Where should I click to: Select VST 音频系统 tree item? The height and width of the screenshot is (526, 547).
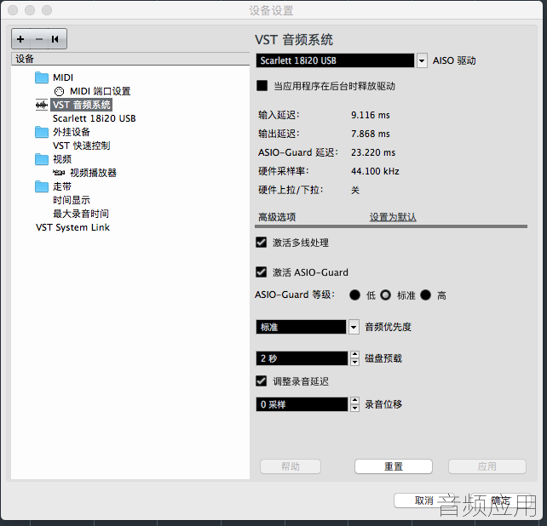[x=82, y=105]
